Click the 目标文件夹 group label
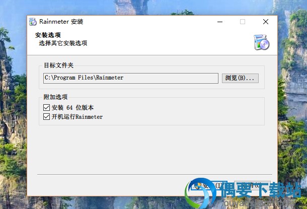This screenshot has height=209, width=307. [x=58, y=65]
